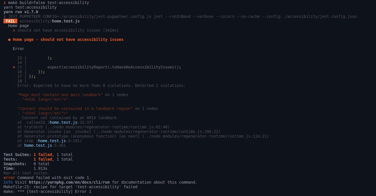Viewport: 376px width, 196px height.
Task: Click the "1 failed" Test Suites count
Action: 43,155
